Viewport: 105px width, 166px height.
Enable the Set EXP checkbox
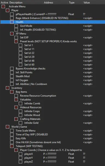coord(16,37)
